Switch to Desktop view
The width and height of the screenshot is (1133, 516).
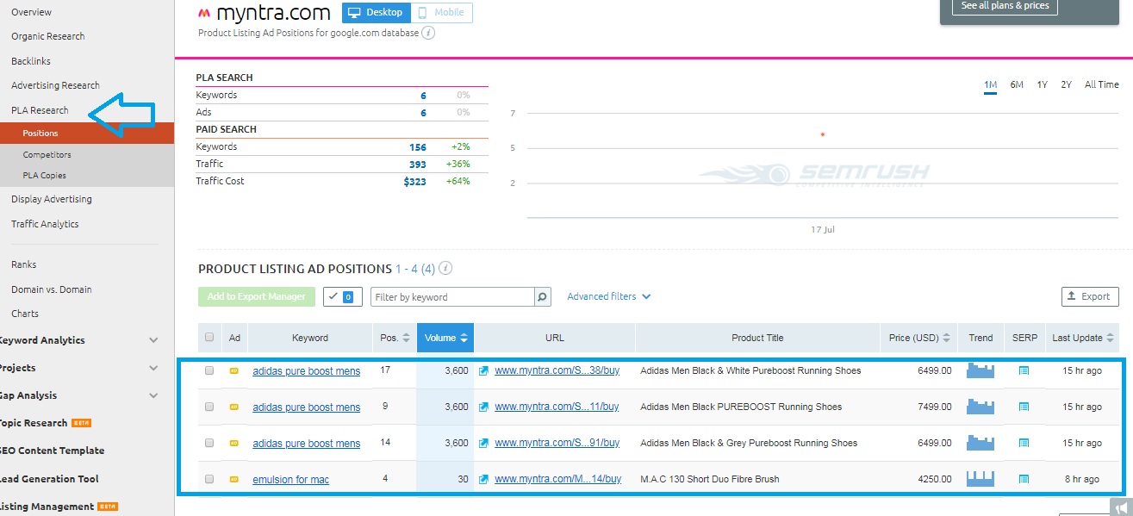point(377,13)
